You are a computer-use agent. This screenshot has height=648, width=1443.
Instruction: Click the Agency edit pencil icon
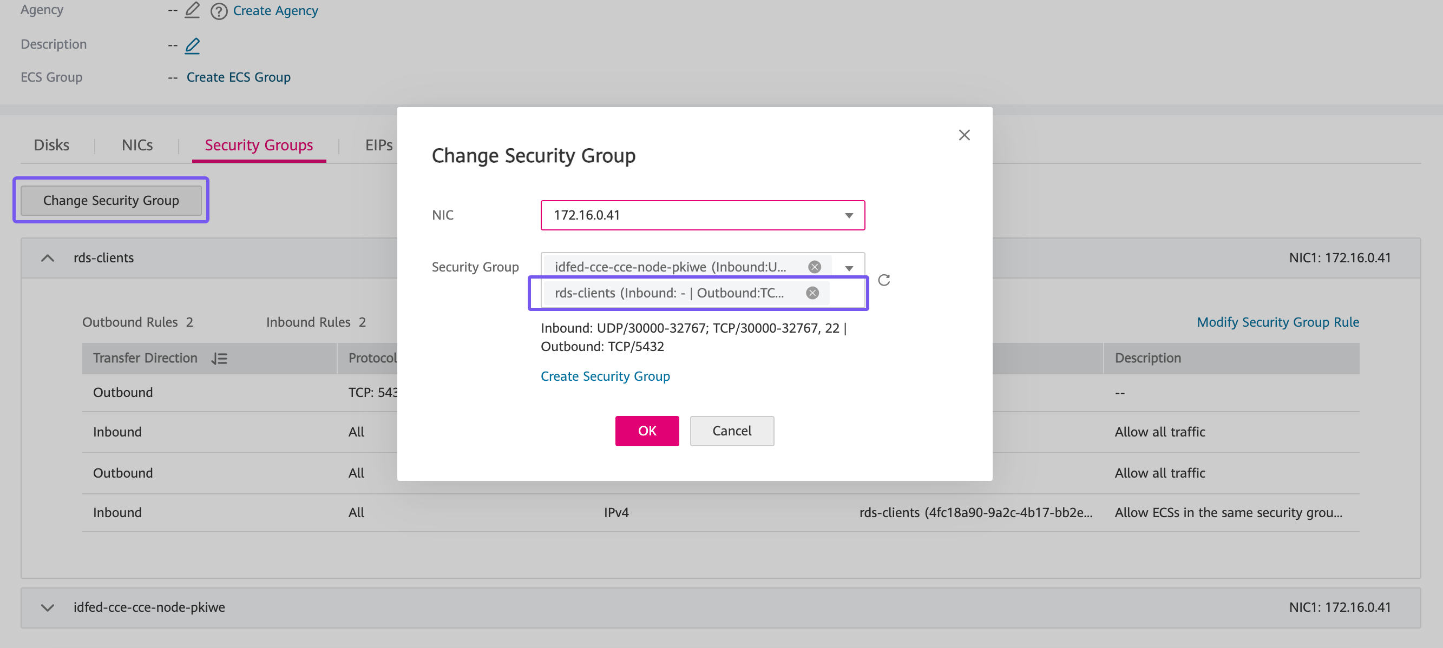pos(192,10)
